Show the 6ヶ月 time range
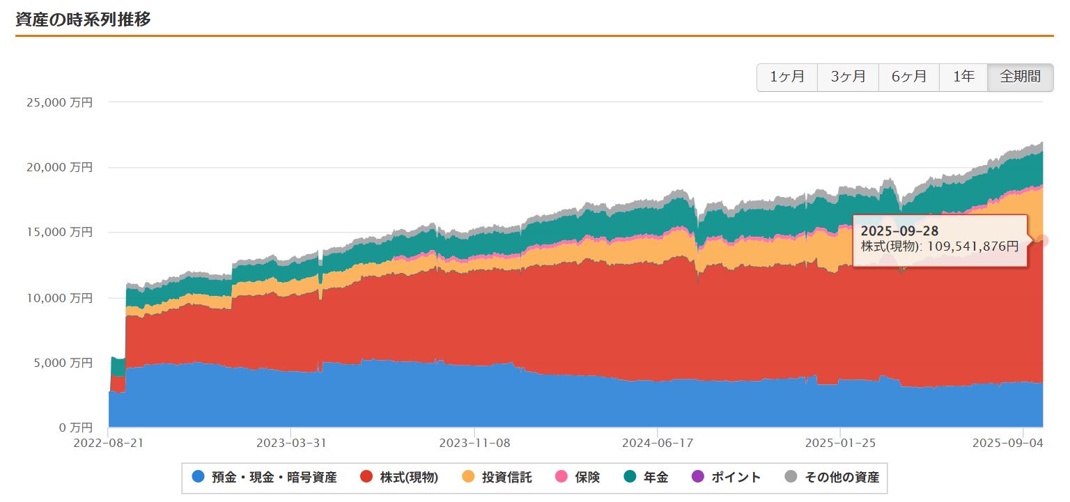The width and height of the screenshot is (1070, 502). (909, 77)
